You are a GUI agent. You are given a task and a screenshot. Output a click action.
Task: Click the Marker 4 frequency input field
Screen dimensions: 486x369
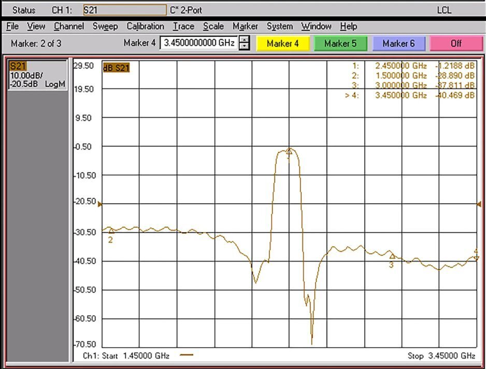(x=199, y=44)
